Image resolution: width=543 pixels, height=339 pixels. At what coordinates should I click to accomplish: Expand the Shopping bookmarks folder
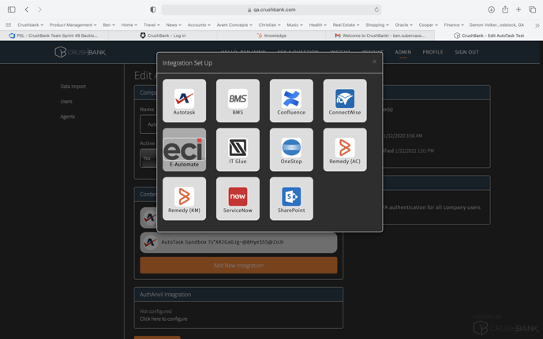coord(377,25)
